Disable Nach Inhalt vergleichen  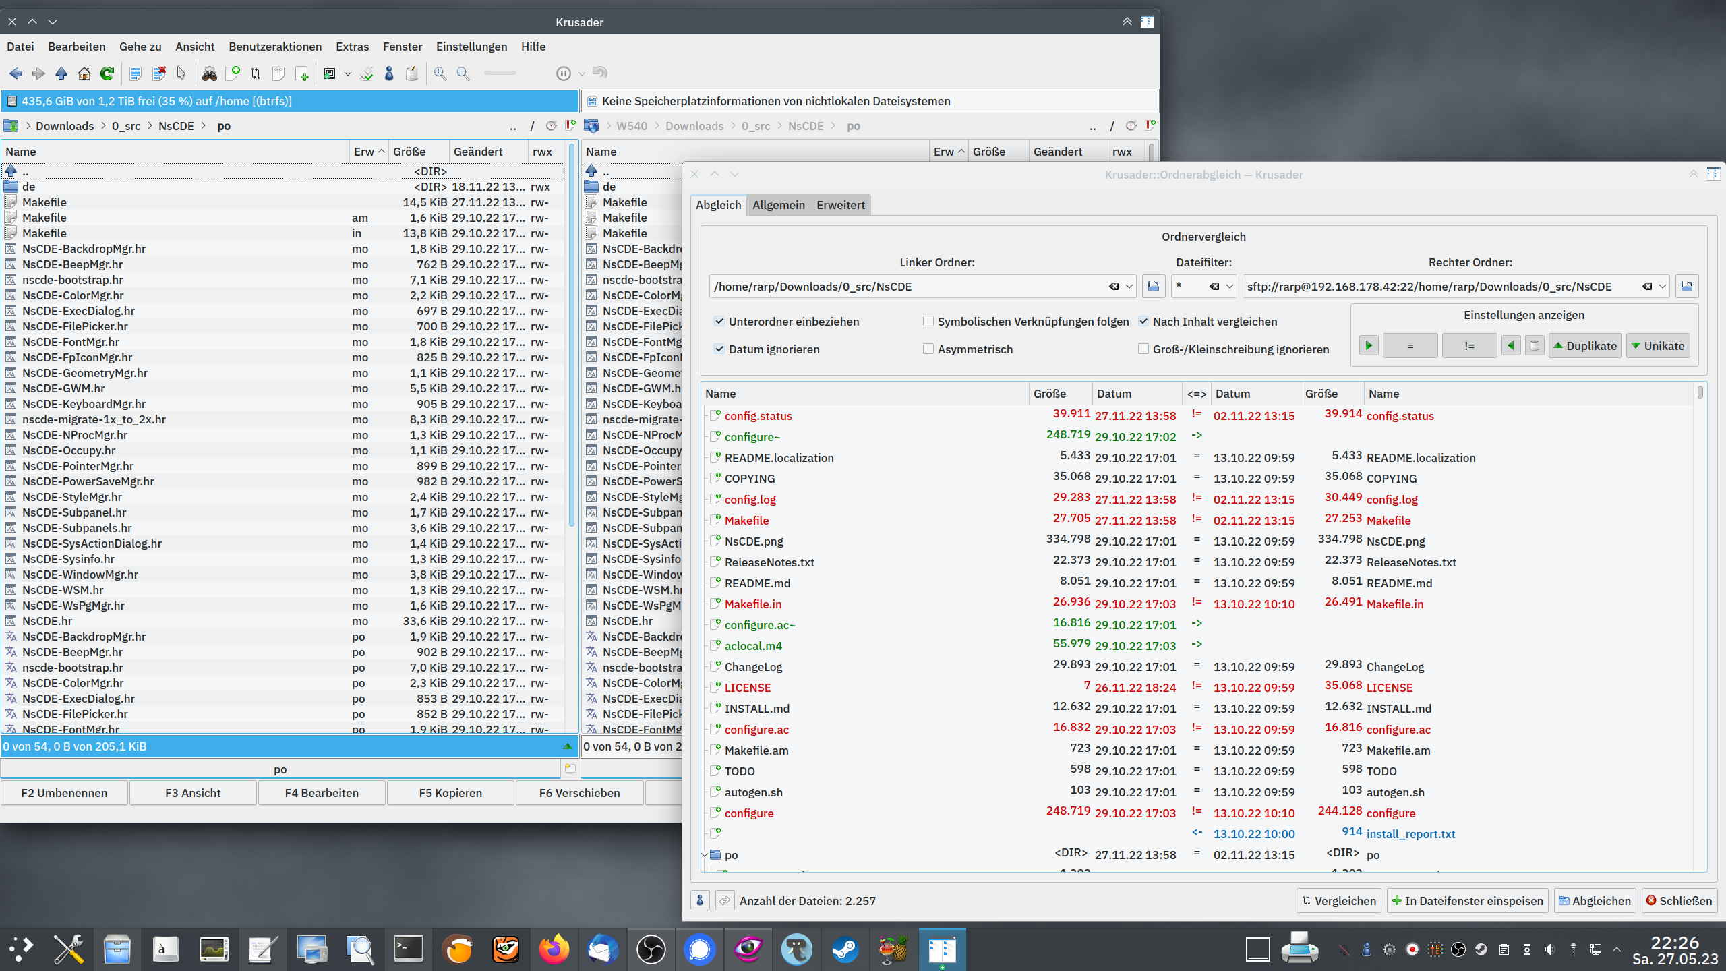[1143, 322]
